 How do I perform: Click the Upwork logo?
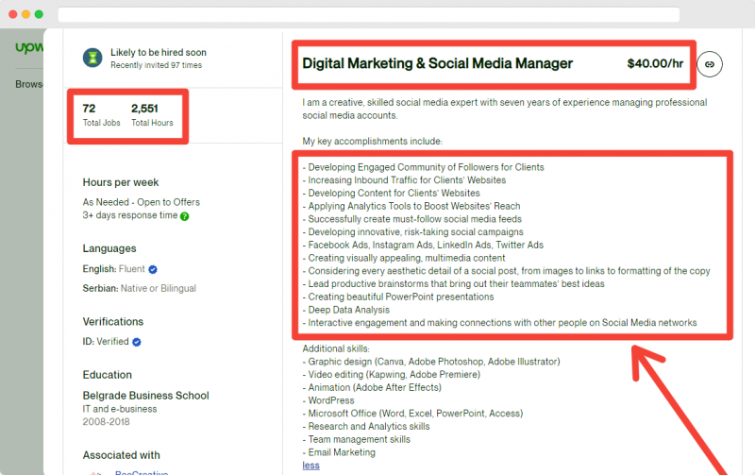point(29,48)
